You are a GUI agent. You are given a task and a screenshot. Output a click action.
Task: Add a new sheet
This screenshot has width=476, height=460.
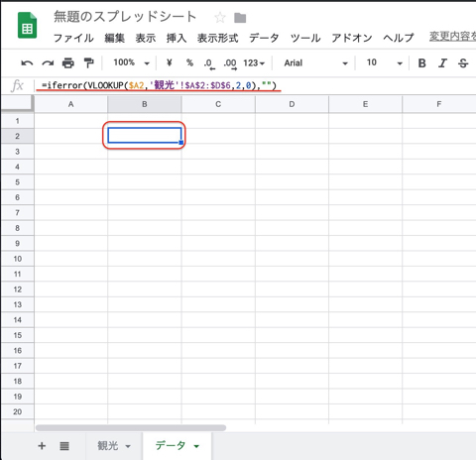pyautogui.click(x=42, y=446)
